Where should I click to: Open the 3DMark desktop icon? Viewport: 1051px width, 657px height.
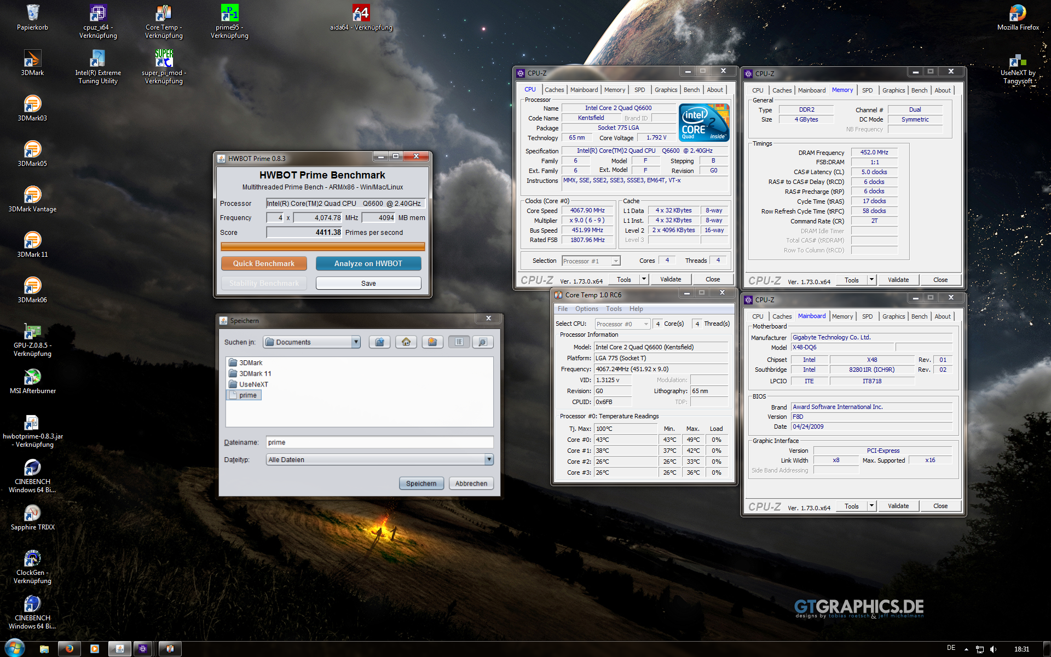pyautogui.click(x=32, y=63)
